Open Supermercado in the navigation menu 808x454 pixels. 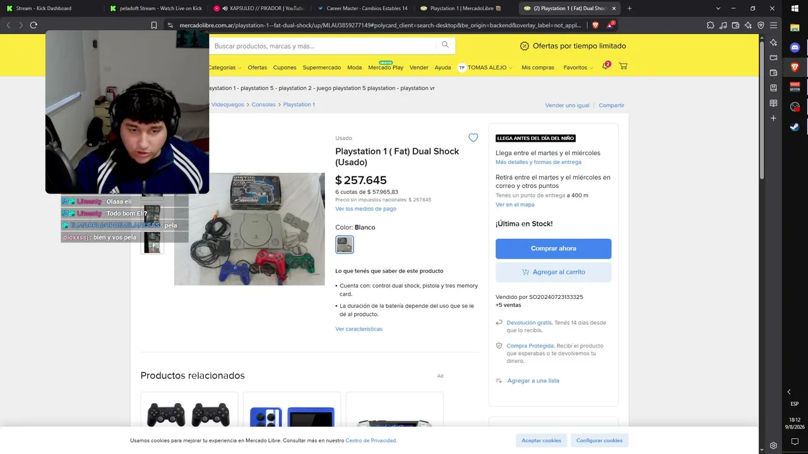pyautogui.click(x=321, y=67)
